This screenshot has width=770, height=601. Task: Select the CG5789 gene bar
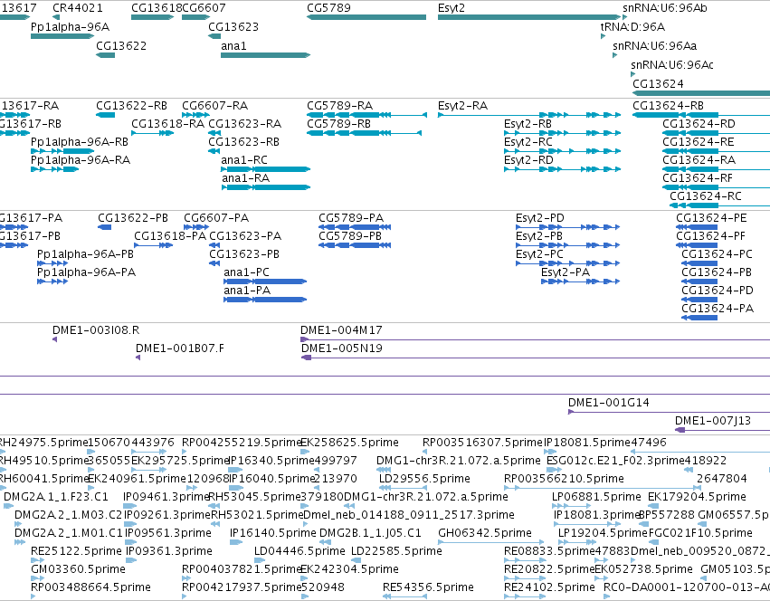366,17
